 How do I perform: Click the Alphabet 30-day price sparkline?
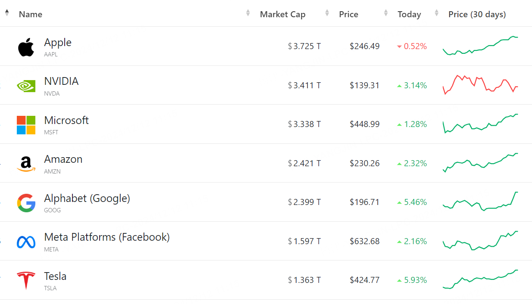(480, 202)
